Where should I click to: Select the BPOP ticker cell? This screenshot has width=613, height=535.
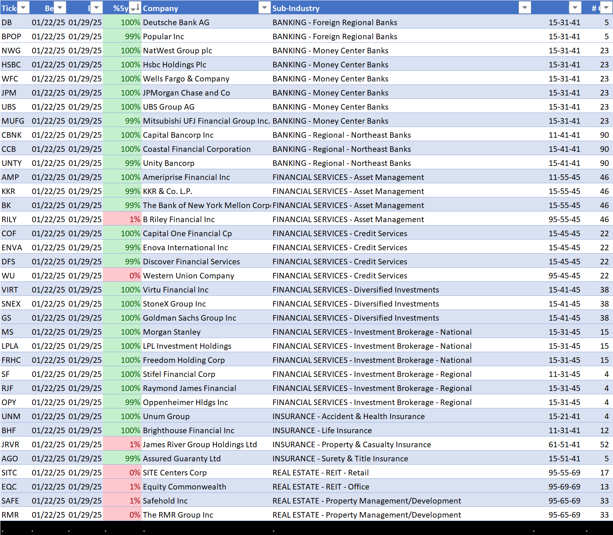pyautogui.click(x=11, y=37)
